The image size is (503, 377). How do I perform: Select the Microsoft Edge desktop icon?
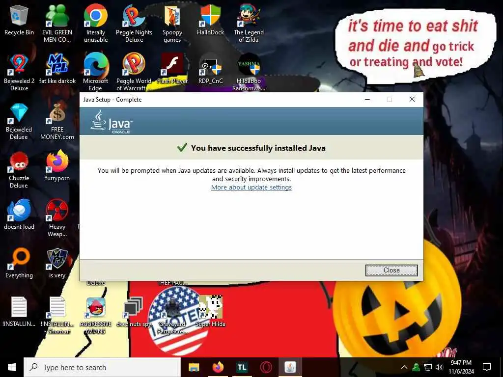[x=96, y=72]
